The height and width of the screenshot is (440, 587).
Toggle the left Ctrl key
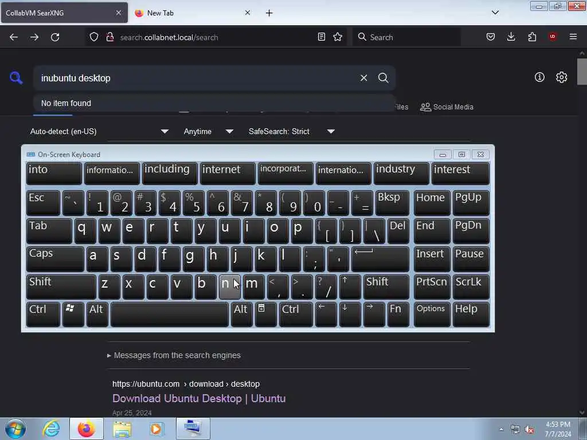click(x=43, y=315)
